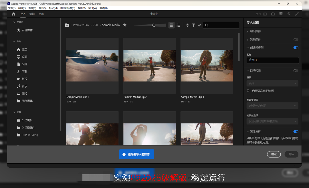Open the 语言 dropdown showing 英语

tap(272, 83)
